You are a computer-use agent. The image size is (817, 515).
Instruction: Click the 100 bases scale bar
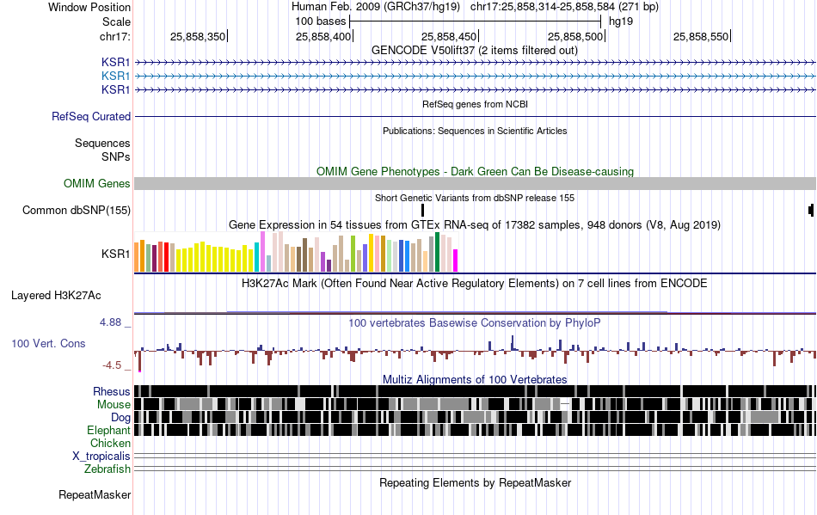[x=476, y=21]
